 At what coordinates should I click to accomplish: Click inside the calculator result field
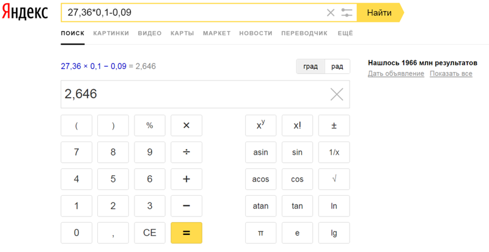point(189,94)
